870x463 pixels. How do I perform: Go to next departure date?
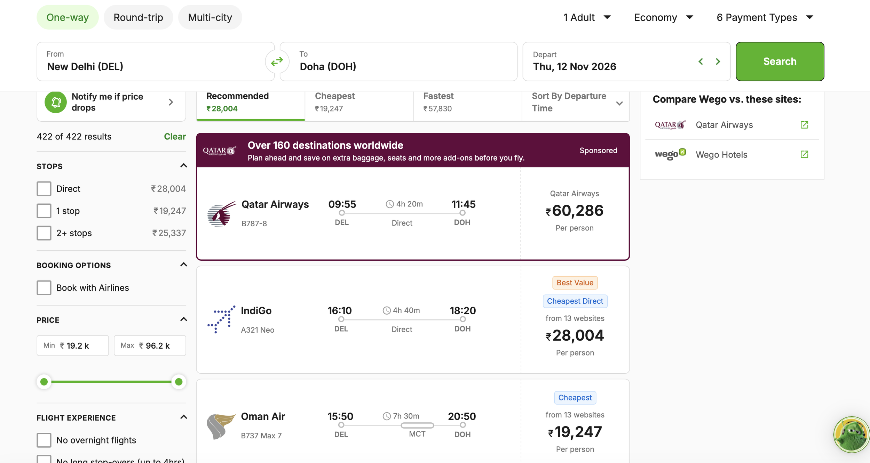click(x=718, y=62)
